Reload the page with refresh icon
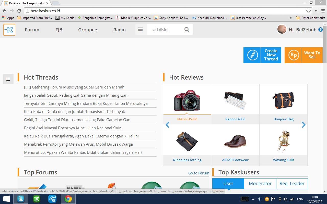This screenshot has width=327, height=204. (19, 11)
